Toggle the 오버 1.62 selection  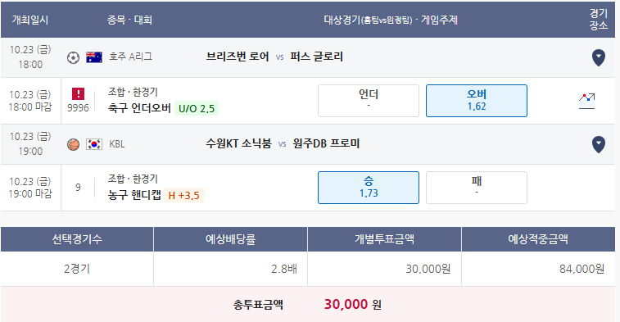click(477, 101)
